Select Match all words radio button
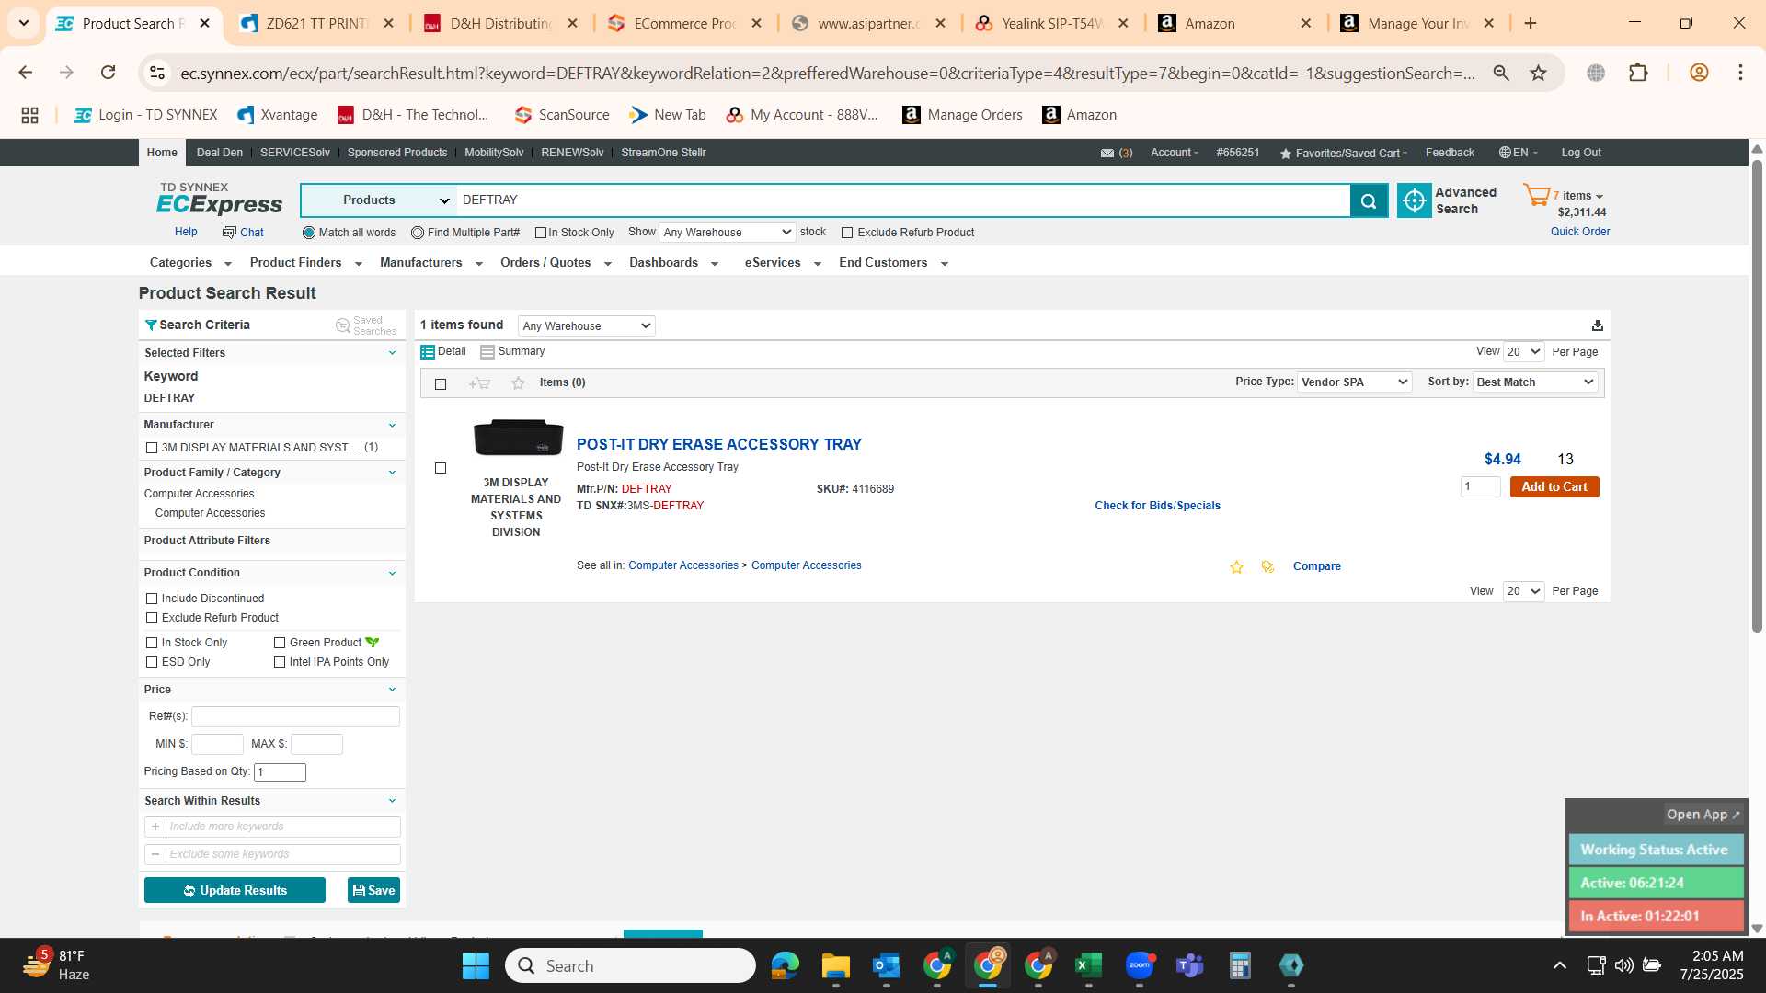The image size is (1766, 993). tap(309, 234)
